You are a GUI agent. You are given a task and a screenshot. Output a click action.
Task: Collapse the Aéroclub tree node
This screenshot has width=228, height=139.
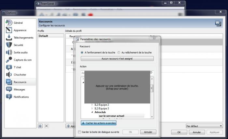92,112
